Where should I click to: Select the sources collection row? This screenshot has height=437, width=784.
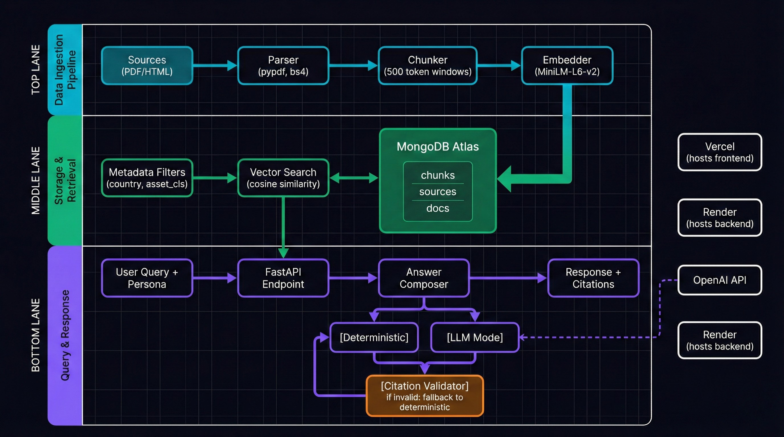[x=437, y=192]
